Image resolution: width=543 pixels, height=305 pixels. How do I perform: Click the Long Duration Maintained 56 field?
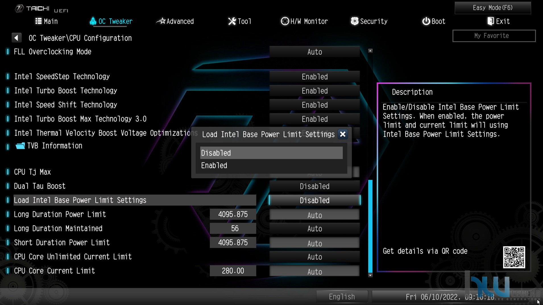(x=233, y=229)
